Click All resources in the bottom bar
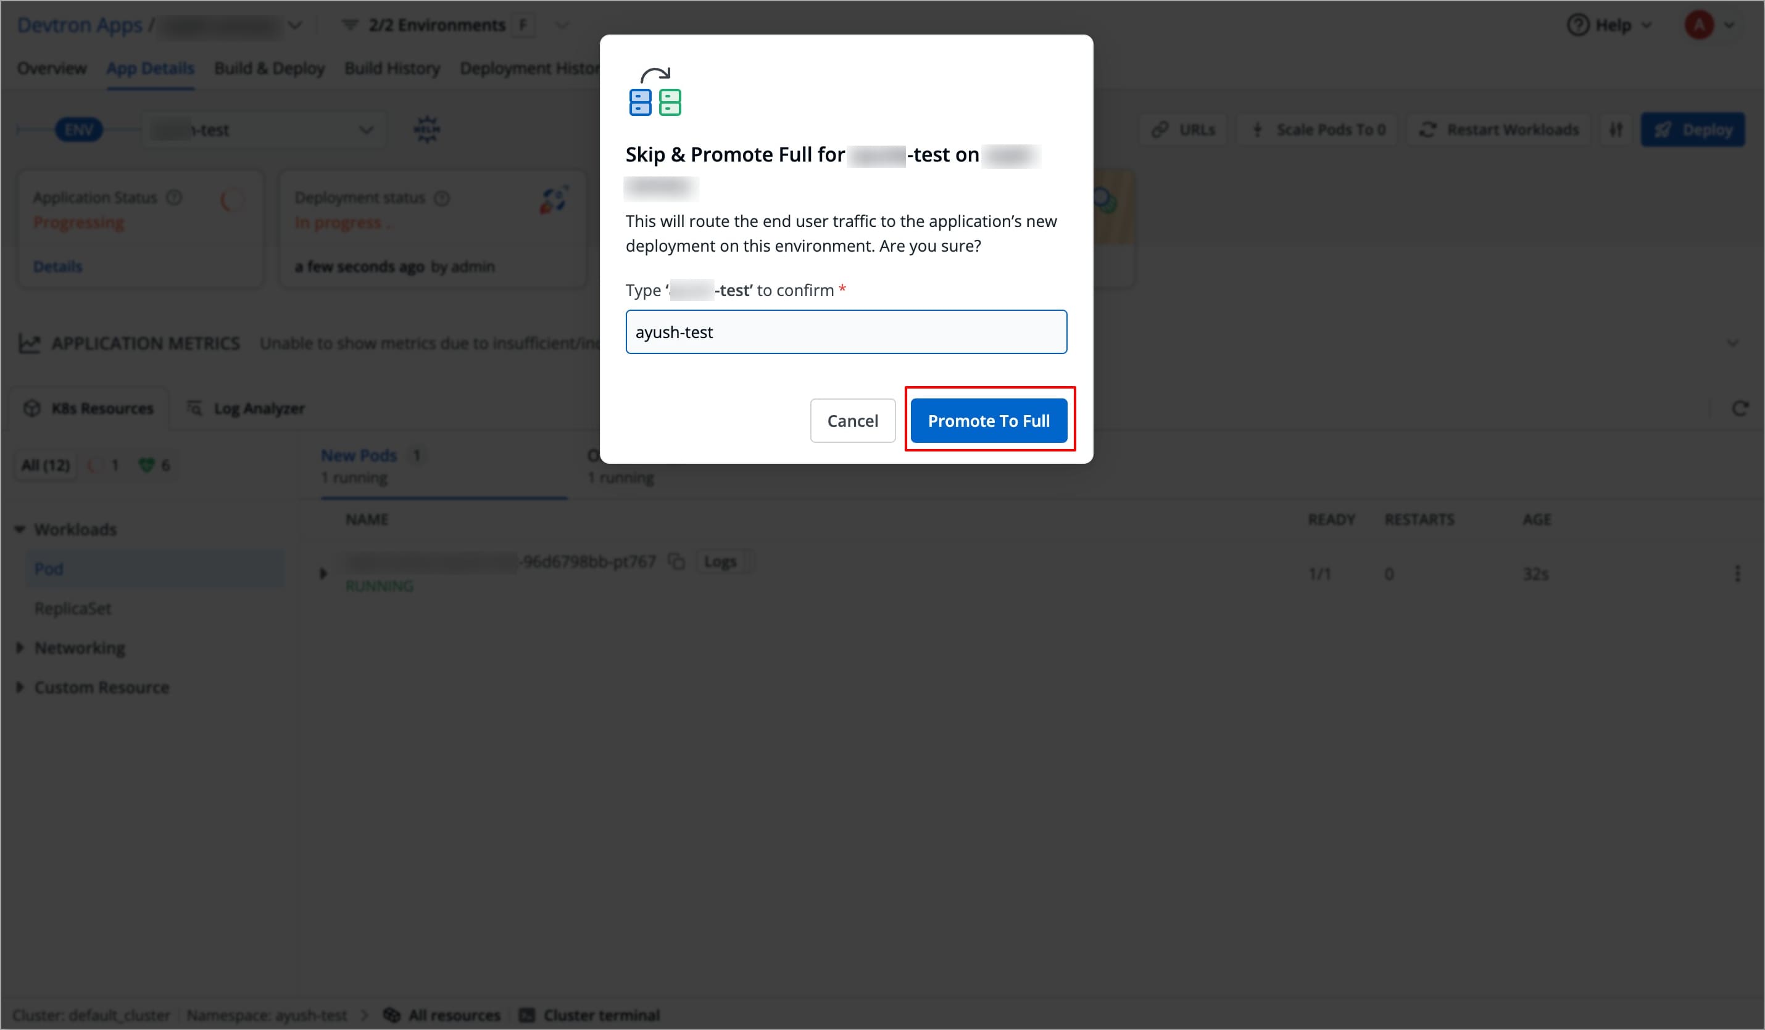 [x=454, y=1014]
